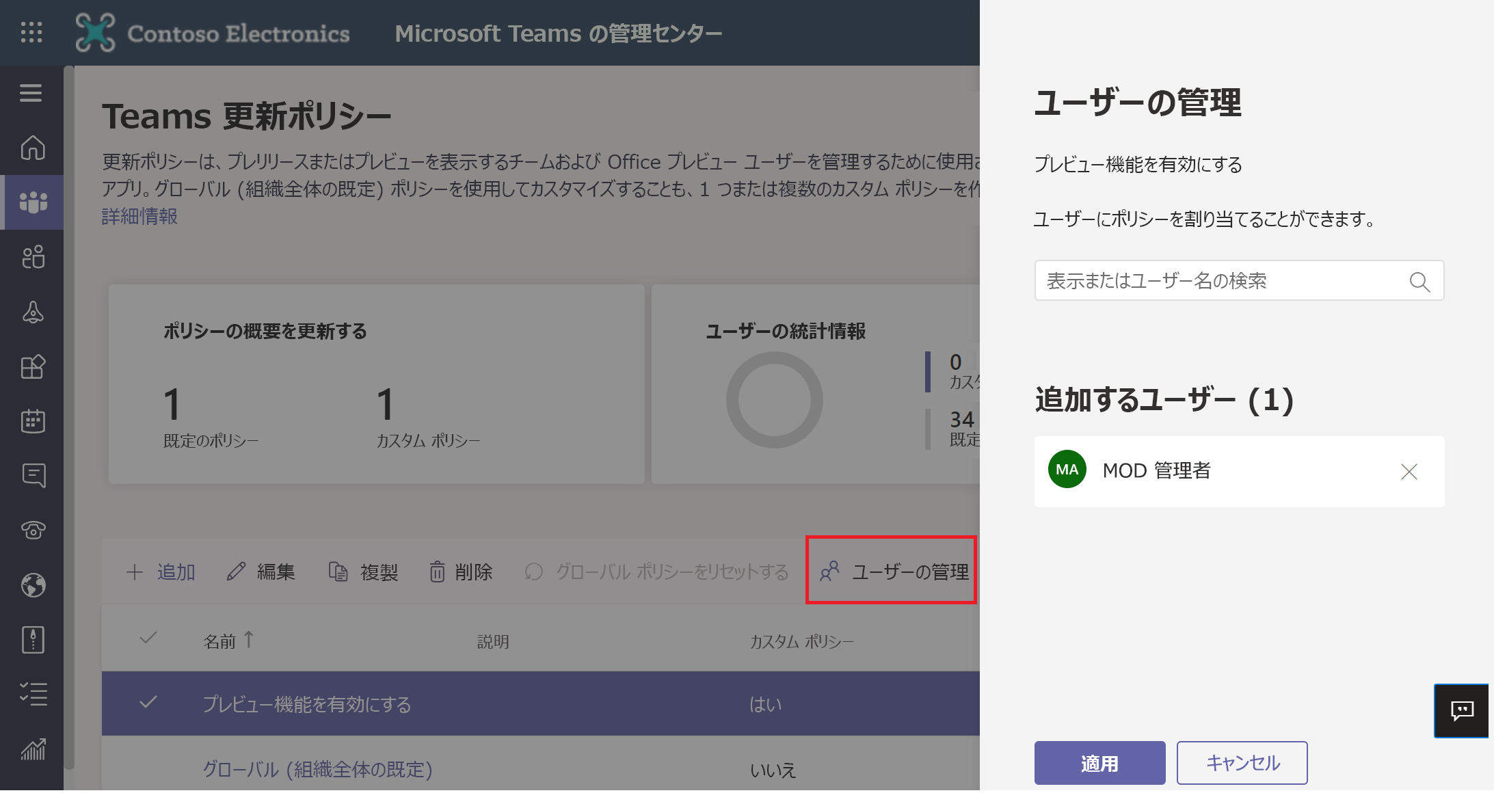Click グローバル ポリシーをリセットする button
The width and height of the screenshot is (1494, 793).
coord(656,572)
